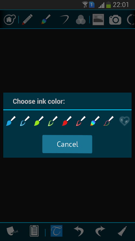Click the redo arrow
The width and height of the screenshot is (135, 241).
100,231
